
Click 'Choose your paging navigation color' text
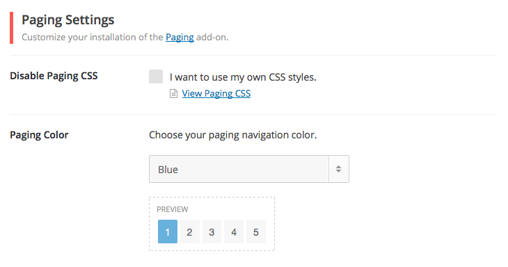click(x=233, y=135)
